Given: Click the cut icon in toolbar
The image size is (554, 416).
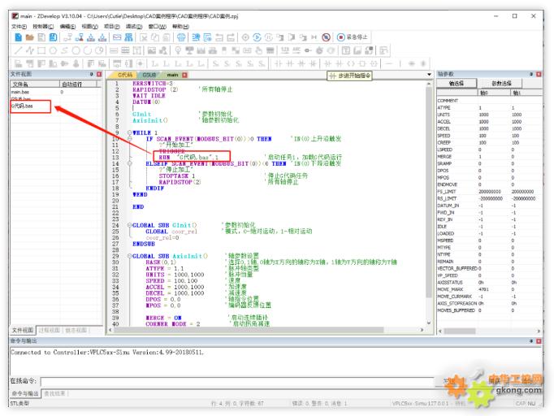Looking at the screenshot, I should [x=144, y=37].
